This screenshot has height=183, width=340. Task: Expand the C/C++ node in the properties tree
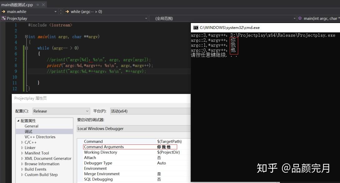coord(23,142)
